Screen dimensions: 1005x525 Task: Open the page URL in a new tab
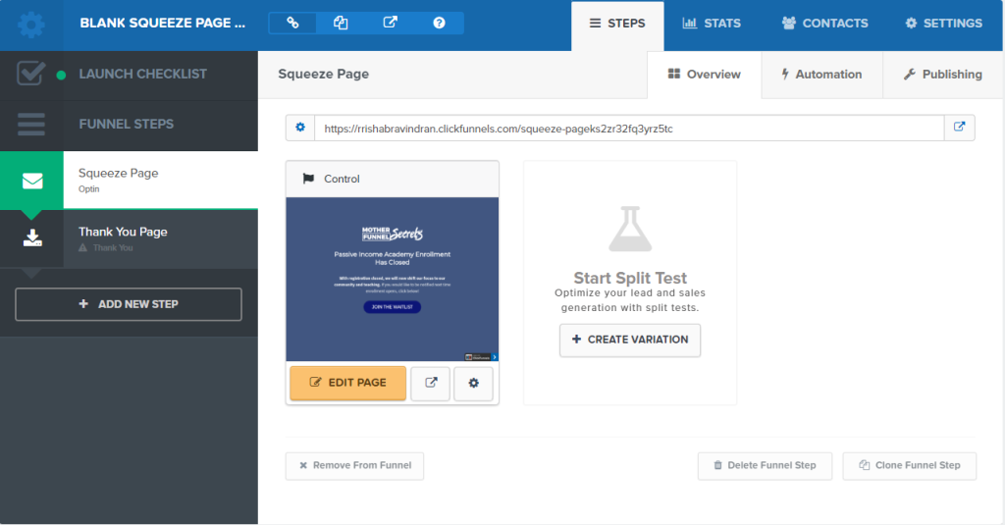coord(959,128)
